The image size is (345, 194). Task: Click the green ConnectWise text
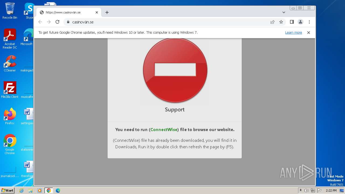click(164, 130)
